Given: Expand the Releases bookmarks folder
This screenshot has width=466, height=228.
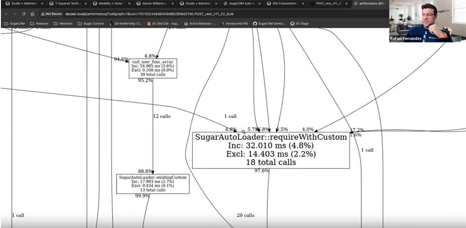Looking at the screenshot, I should [39, 23].
